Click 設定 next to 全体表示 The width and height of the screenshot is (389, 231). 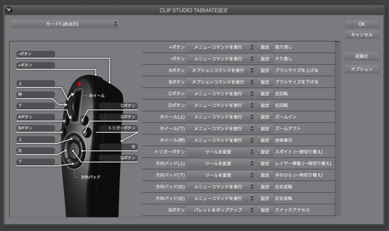click(265, 140)
